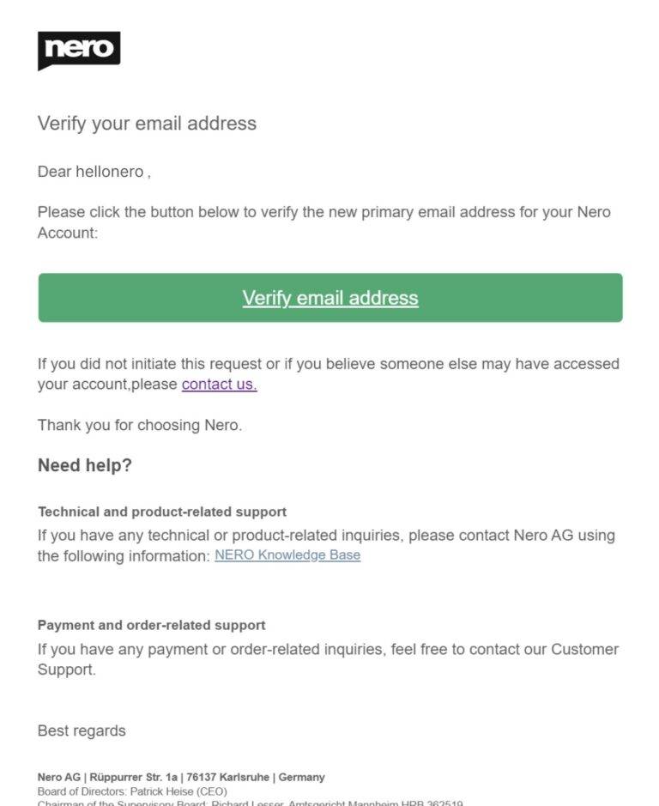Screen dimensions: 659x806
Task: Click the payment or order-related inquiries paragraph
Action: click(x=328, y=659)
